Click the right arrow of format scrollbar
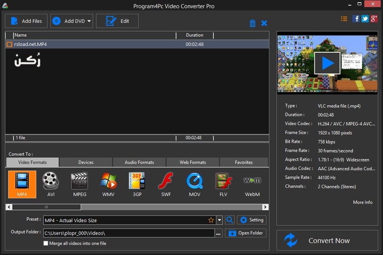This screenshot has width=383, height=255. click(x=265, y=207)
